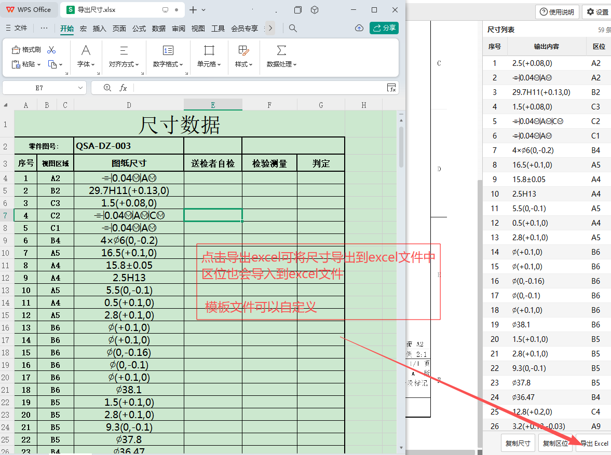This screenshot has width=611, height=455.
Task: Expand the number format dialog launcher
Action: coord(186,73)
